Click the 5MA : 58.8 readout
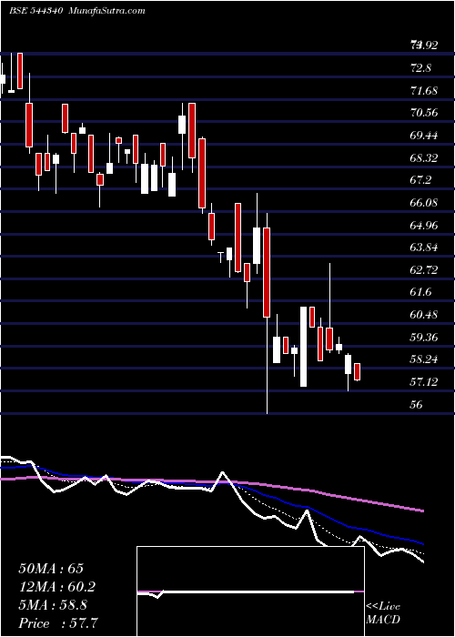 (x=53, y=605)
